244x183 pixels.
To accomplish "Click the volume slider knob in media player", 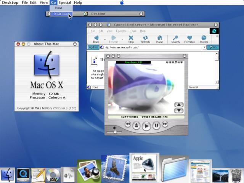I will (x=115, y=132).
